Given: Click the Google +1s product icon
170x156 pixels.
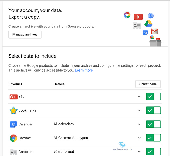Looking at the screenshot, I should click(x=13, y=97).
